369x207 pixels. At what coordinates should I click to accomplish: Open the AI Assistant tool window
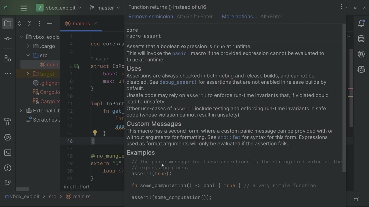tap(361, 69)
